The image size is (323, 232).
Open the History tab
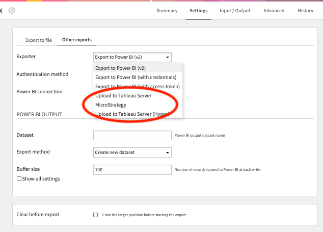pos(305,11)
